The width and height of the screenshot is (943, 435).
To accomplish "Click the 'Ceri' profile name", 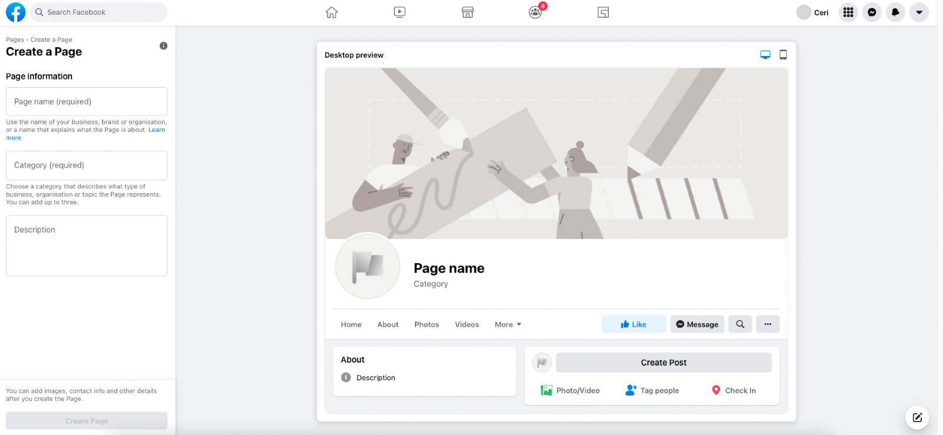I will pos(821,13).
